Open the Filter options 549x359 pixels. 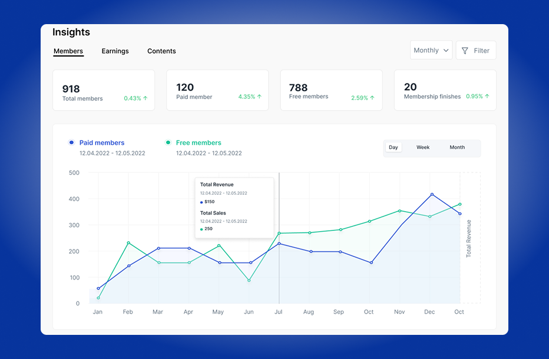point(476,51)
